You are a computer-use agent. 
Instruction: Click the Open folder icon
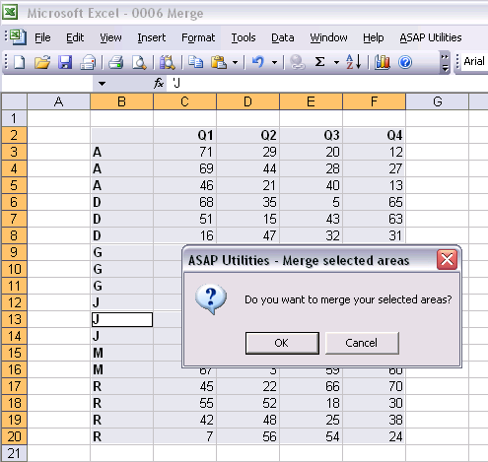pyautogui.click(x=42, y=62)
